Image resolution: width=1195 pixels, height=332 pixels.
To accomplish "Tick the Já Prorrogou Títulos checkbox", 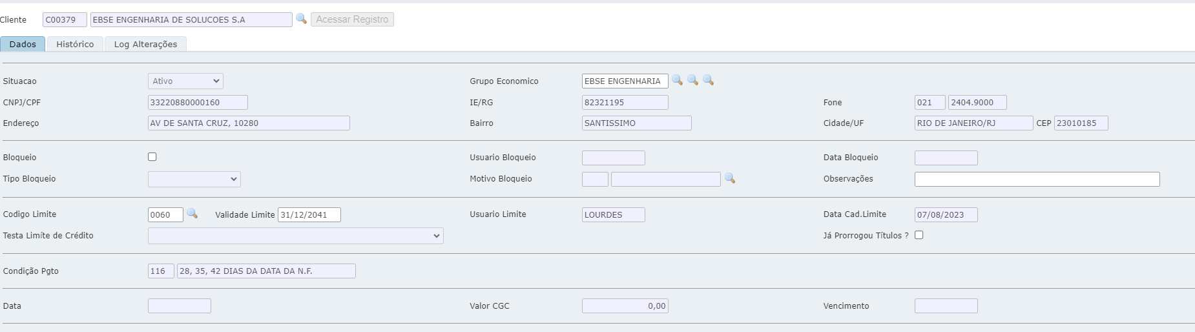I will [x=919, y=235].
